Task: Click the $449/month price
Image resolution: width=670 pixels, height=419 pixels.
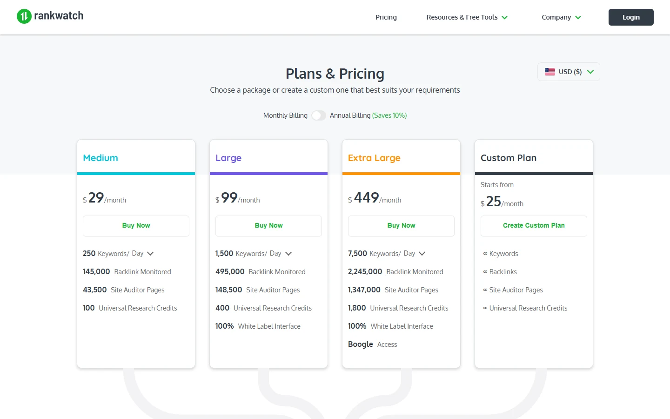Action: point(375,198)
